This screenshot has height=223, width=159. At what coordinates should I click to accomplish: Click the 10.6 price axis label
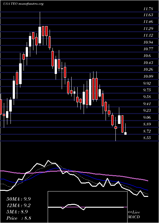(x=147, y=56)
